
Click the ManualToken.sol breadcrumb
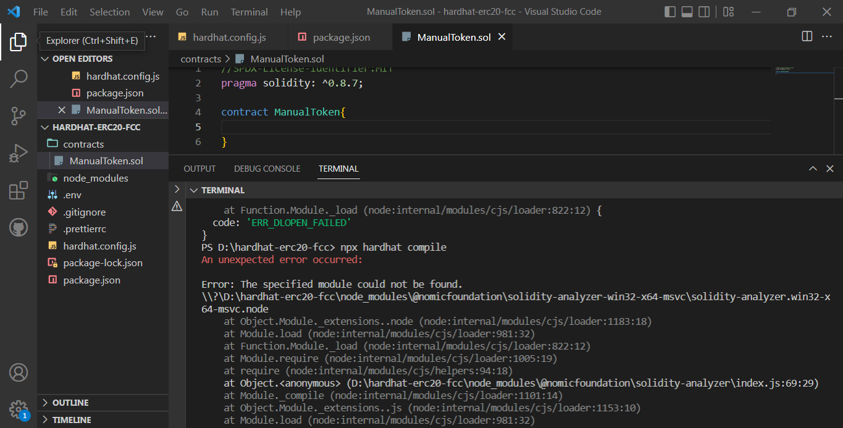[x=287, y=59]
